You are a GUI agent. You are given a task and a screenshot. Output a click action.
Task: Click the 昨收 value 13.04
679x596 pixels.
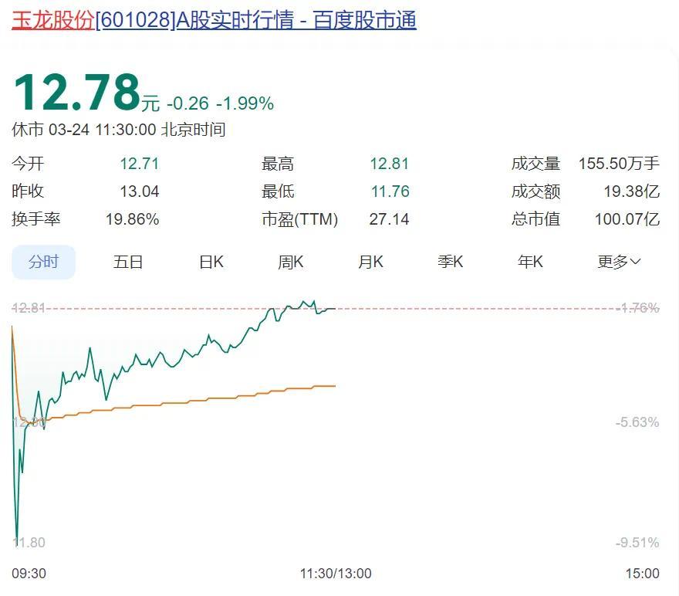tap(140, 191)
